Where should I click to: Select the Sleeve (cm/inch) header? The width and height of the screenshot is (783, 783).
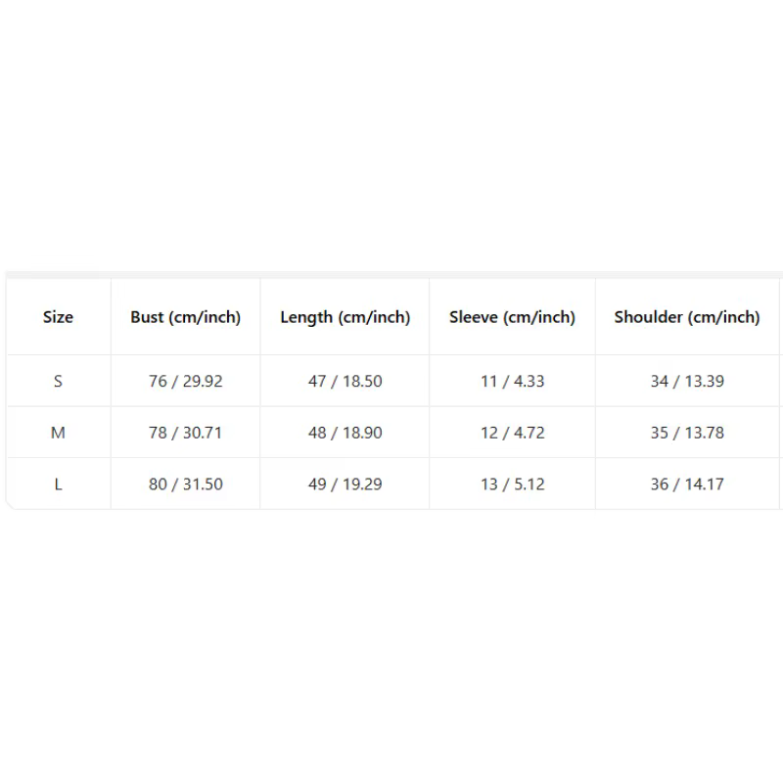(512, 316)
